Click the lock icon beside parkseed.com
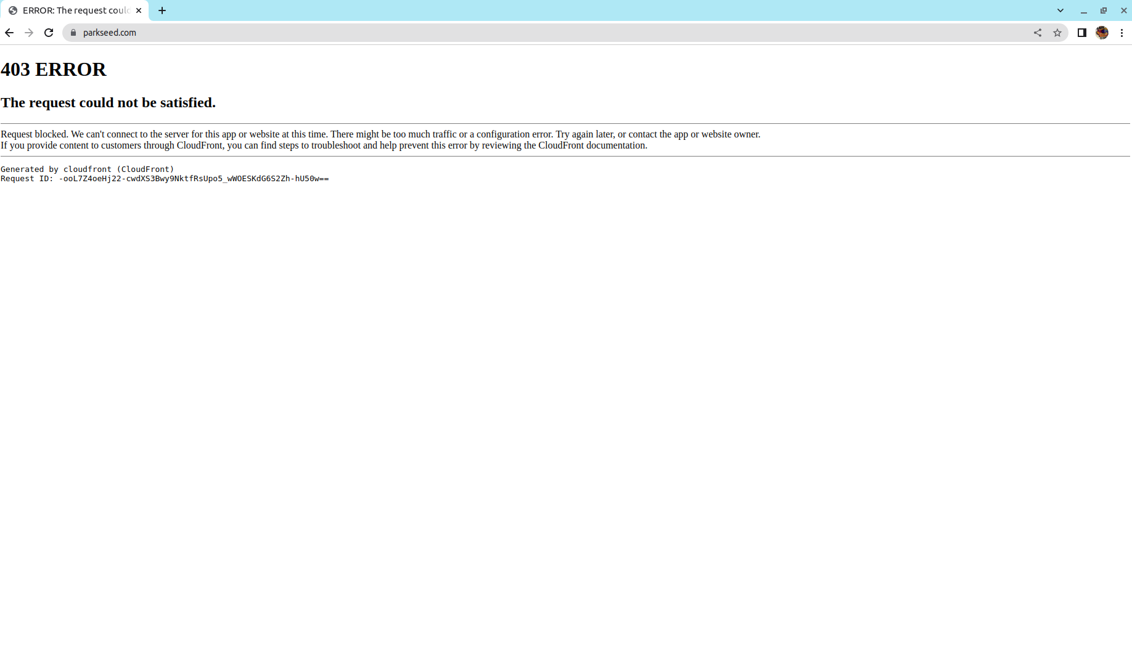The width and height of the screenshot is (1132, 649). point(73,33)
